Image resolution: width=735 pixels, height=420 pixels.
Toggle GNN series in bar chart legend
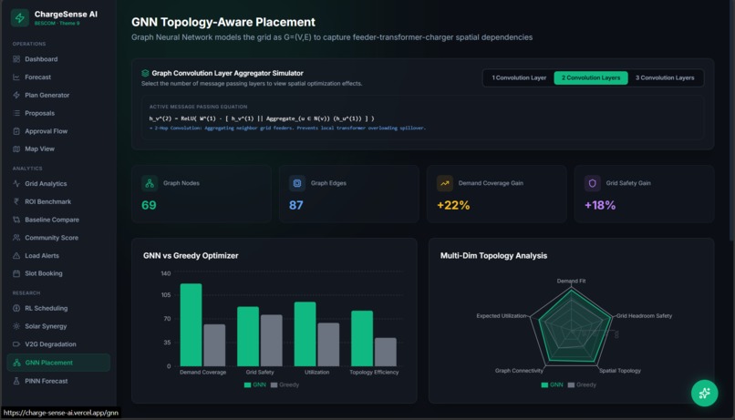pyautogui.click(x=255, y=384)
